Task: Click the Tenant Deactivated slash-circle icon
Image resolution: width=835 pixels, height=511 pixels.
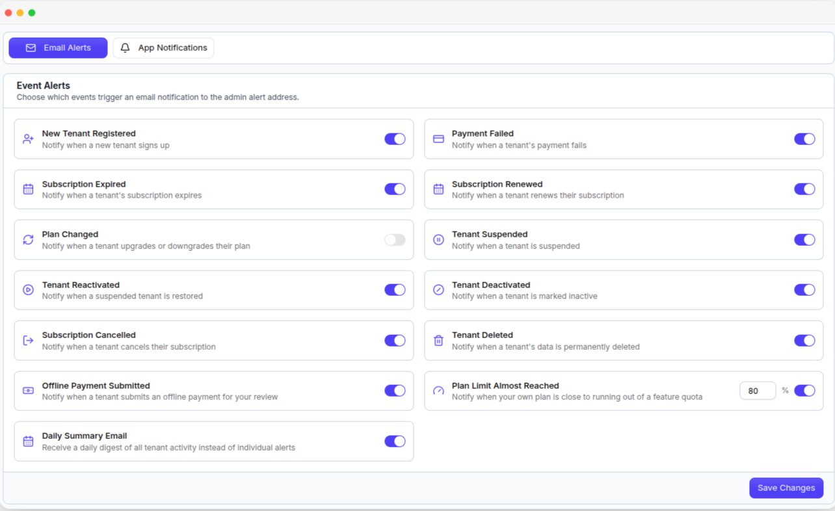Action: [438, 290]
